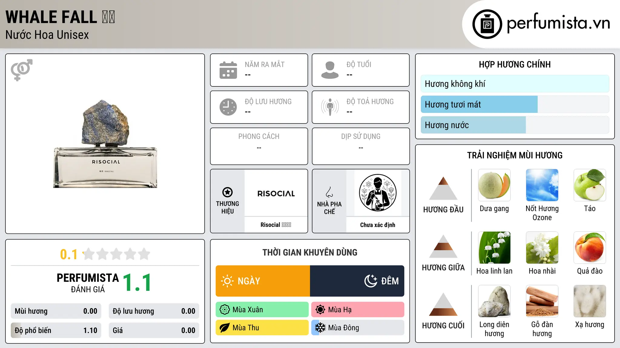The width and height of the screenshot is (620, 348).
Task: Click the 'WHALE FALL' title
Action: (x=60, y=17)
